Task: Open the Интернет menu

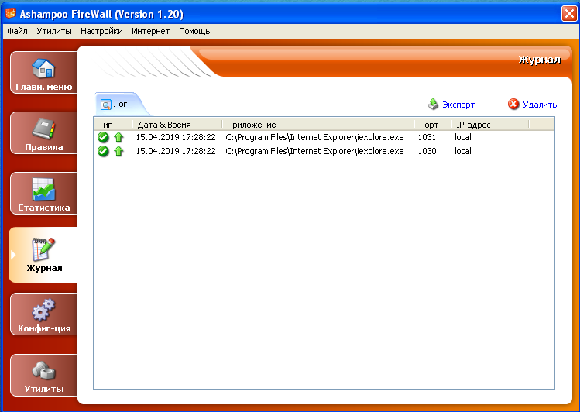Action: coord(150,31)
